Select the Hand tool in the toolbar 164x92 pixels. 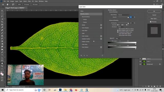coord(2,63)
